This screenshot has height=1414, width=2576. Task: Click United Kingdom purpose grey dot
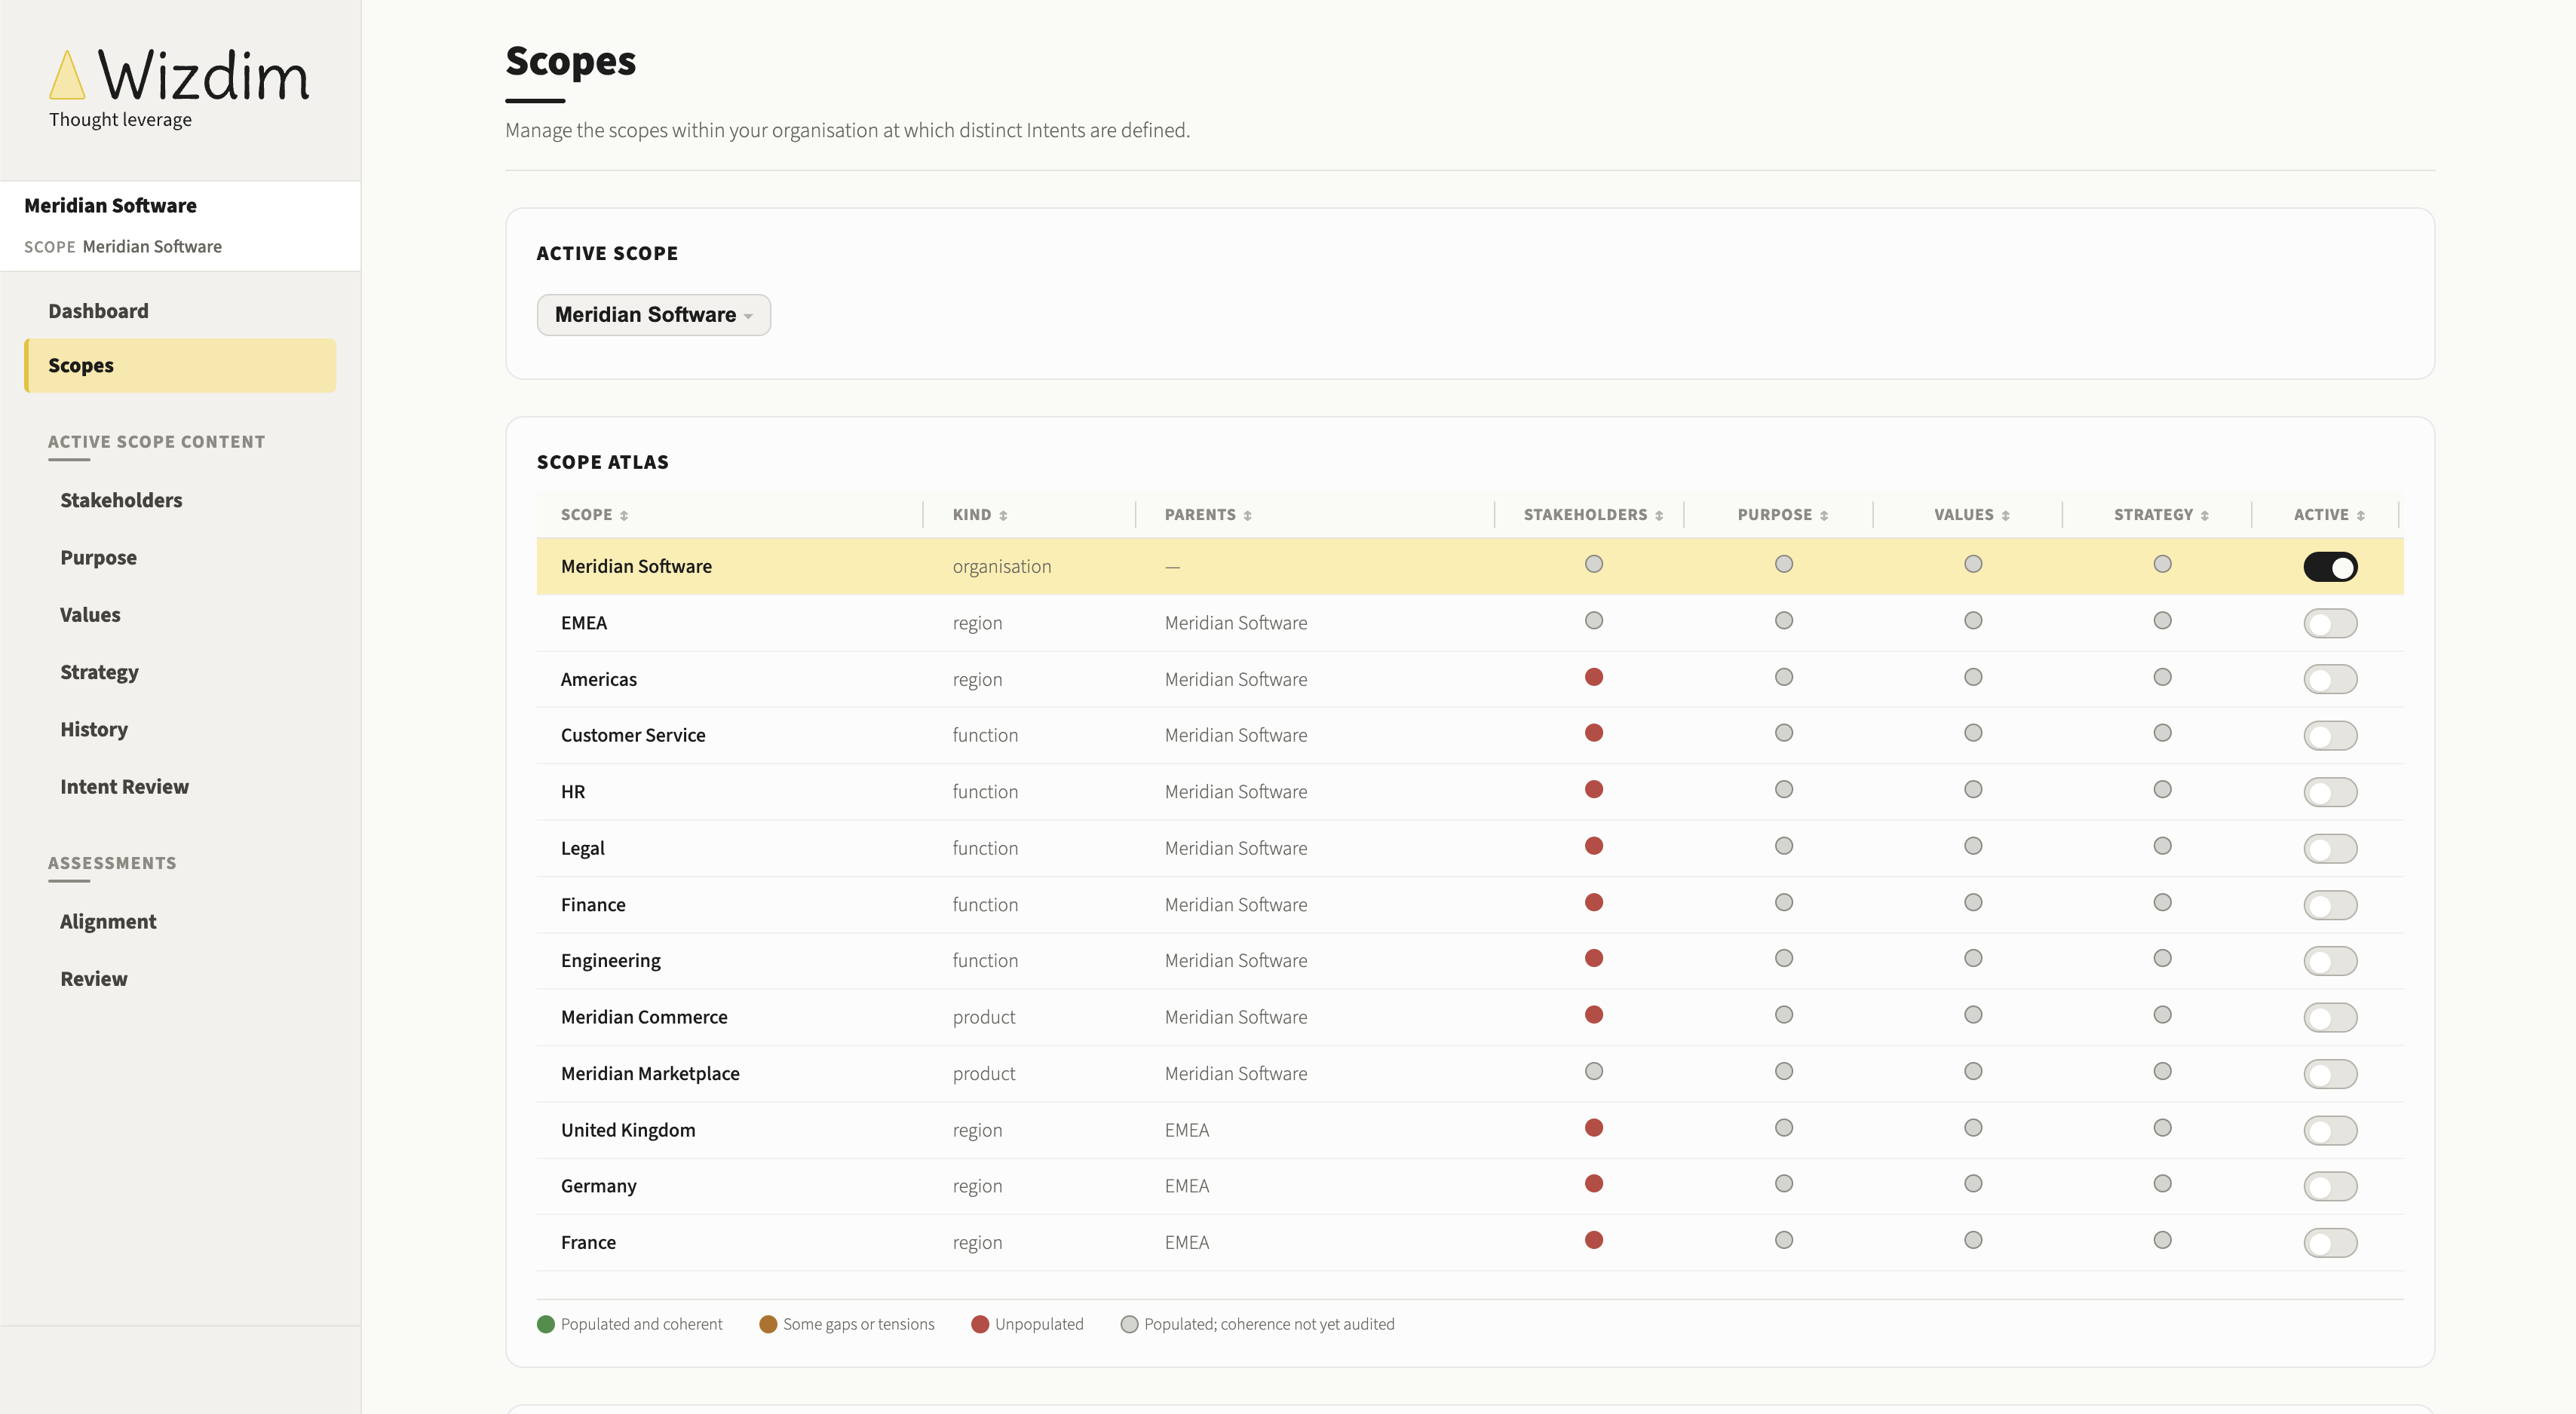coord(1783,1127)
